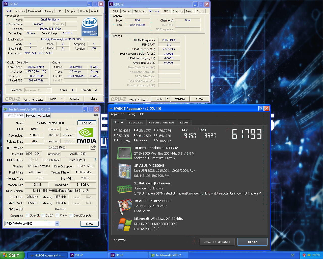Screen dimensions: 323x259
Task: Click the GPU-Z Name field NVIDIA GeForce 6800
Action: click(x=50, y=123)
